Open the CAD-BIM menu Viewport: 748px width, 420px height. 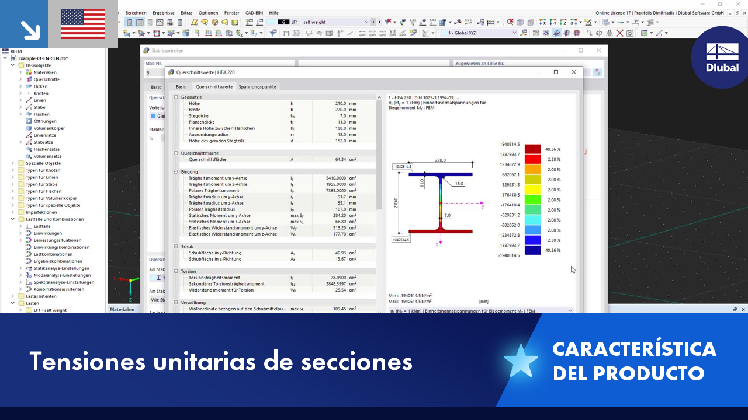(x=254, y=13)
